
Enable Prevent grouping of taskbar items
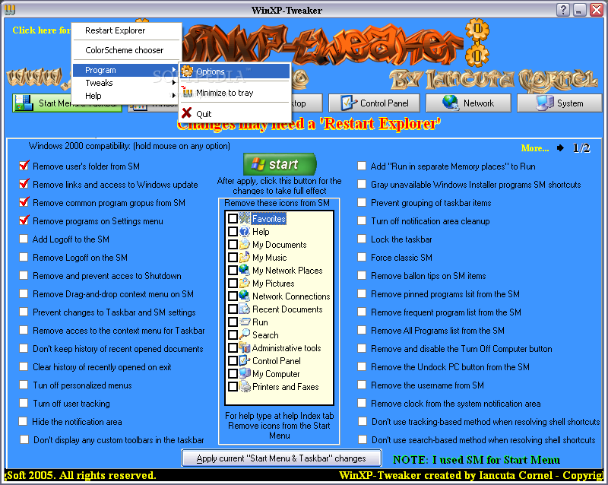point(362,202)
